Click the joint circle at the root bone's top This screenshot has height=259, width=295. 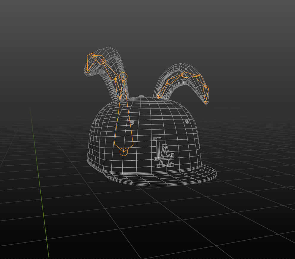[123, 76]
